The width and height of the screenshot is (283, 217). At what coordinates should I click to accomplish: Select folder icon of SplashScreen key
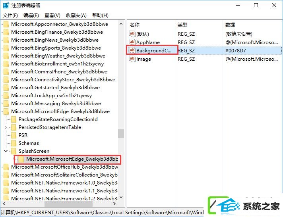pyautogui.click(x=14, y=151)
